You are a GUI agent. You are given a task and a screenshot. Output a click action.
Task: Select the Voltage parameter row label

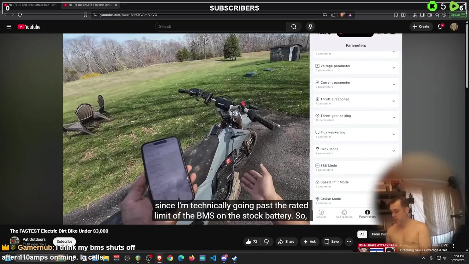click(335, 66)
